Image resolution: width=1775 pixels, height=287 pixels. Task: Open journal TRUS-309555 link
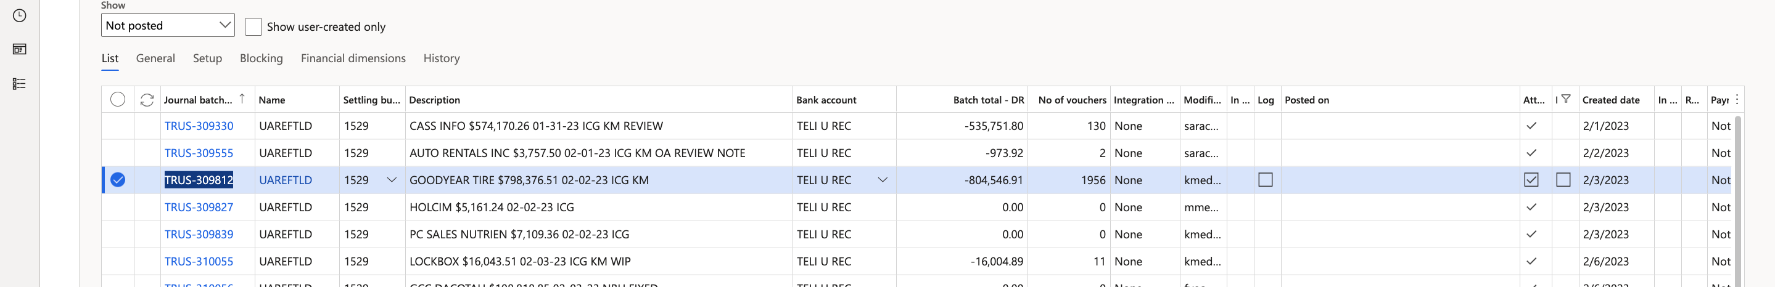tap(199, 153)
